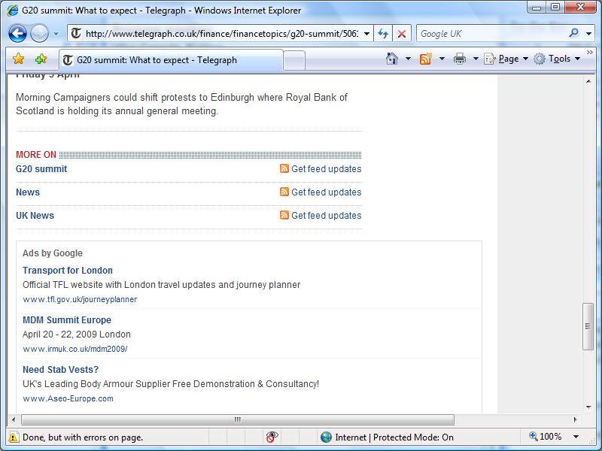This screenshot has width=602, height=451.
Task: Expand the zoom level dropdown arrow
Action: (576, 437)
